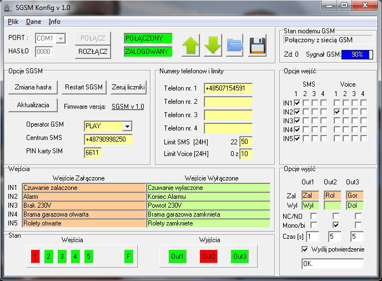The image size is (382, 281).
Task: Click Zeruj liczniki button
Action: point(128,87)
